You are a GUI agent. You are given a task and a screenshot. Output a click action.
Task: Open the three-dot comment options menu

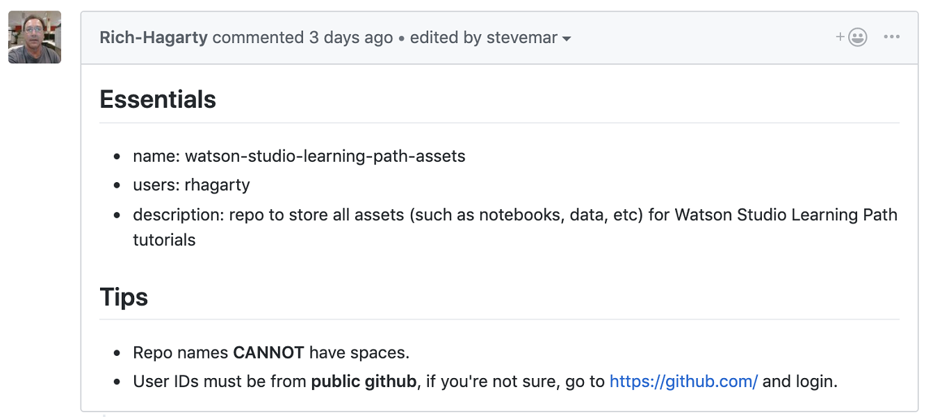pyautogui.click(x=892, y=38)
